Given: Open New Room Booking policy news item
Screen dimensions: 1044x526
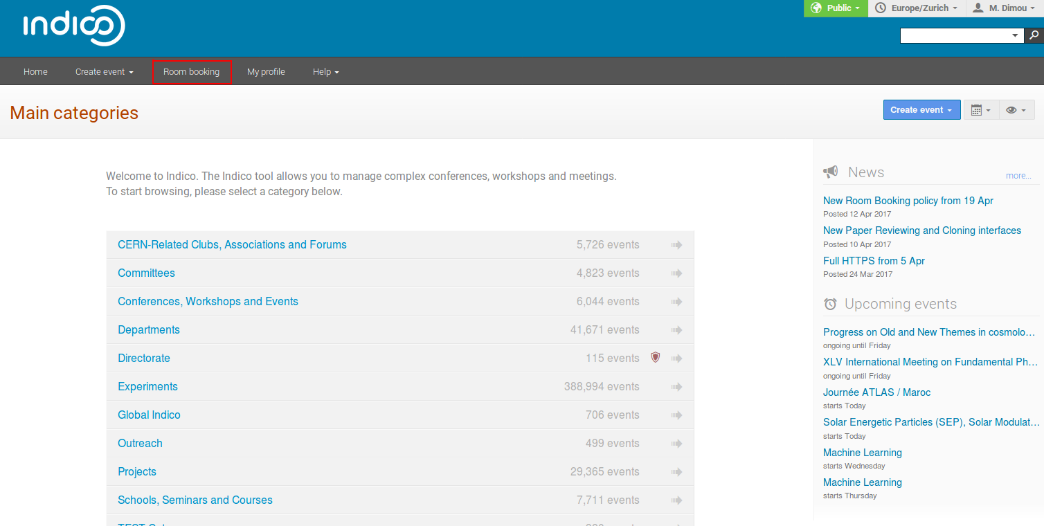Looking at the screenshot, I should pyautogui.click(x=908, y=201).
